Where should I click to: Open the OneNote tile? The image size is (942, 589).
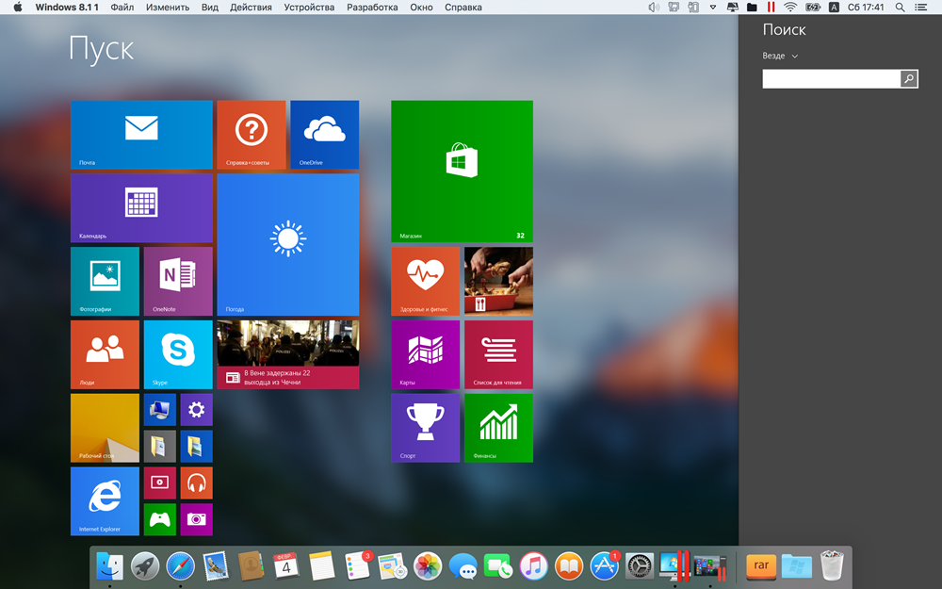(177, 281)
